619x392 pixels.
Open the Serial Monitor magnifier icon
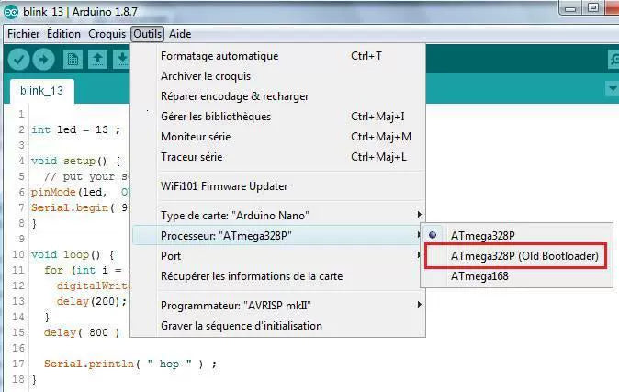pyautogui.click(x=613, y=60)
